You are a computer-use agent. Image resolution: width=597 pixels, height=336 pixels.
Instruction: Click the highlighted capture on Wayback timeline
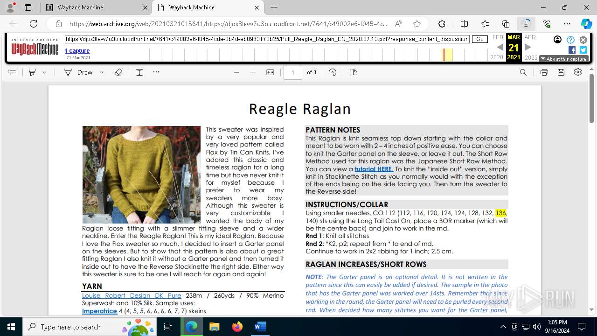point(444,55)
